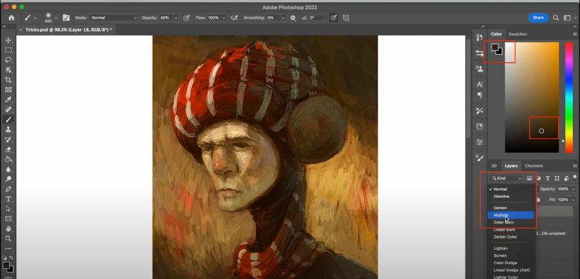The height and width of the screenshot is (279, 580).
Task: Open the layer Opacity dropdown arrow
Action: point(573,189)
